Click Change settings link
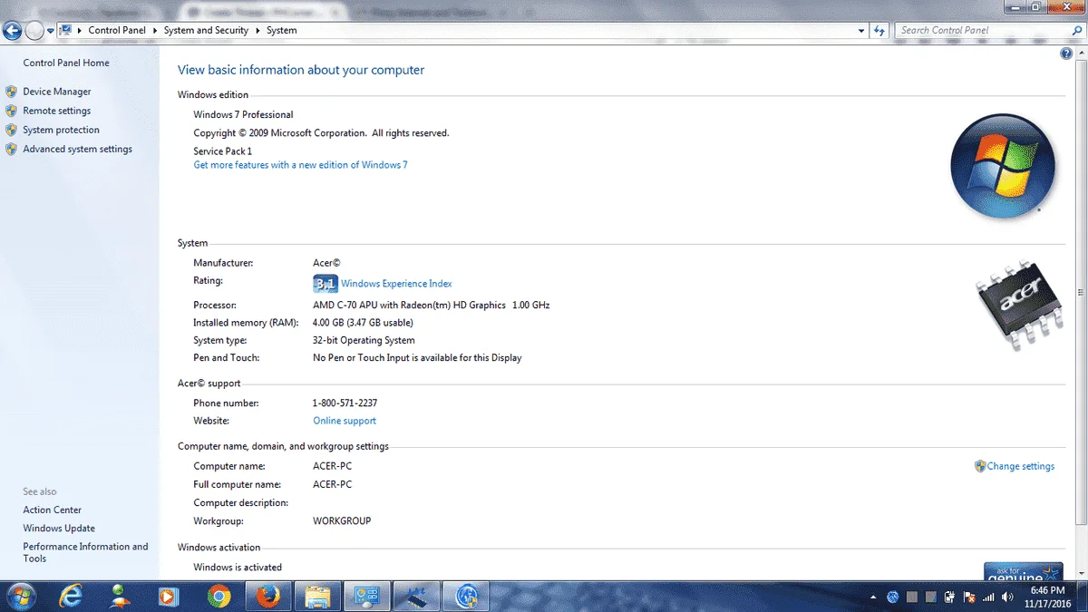The height and width of the screenshot is (612, 1088). pos(1021,466)
